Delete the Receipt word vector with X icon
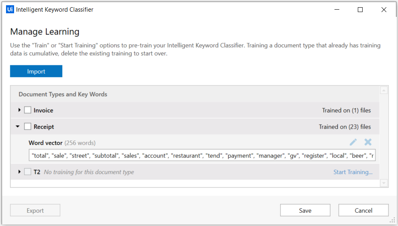Viewport: 398px width, 226px height. [368, 142]
